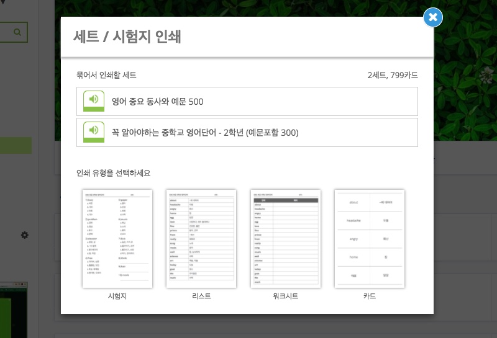Choose the 카드 print layout preview
Image resolution: width=497 pixels, height=338 pixels.
pyautogui.click(x=370, y=239)
